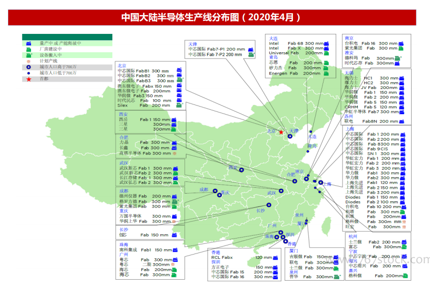This screenshot has height=285, width=430.
Task: Click the 武汉 header in Wuhan box
Action: tap(123, 163)
